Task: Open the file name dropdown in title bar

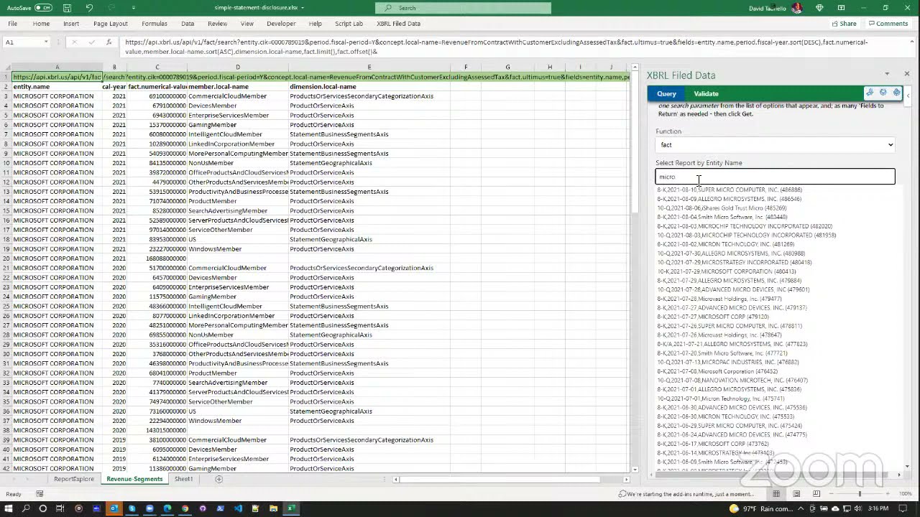Action: pyautogui.click(x=303, y=8)
